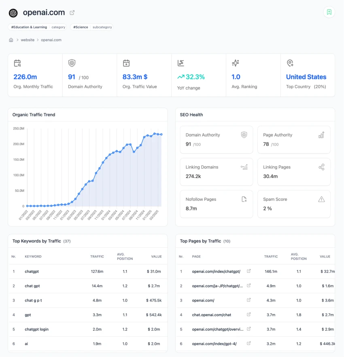344x357 pixels.
Task: Click the Avg. Ranking sparkle icon
Action: [x=236, y=63]
